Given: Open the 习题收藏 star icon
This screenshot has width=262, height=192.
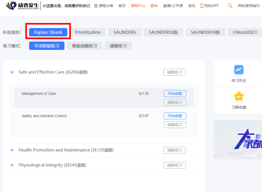Looking at the screenshot, I should pos(239,96).
